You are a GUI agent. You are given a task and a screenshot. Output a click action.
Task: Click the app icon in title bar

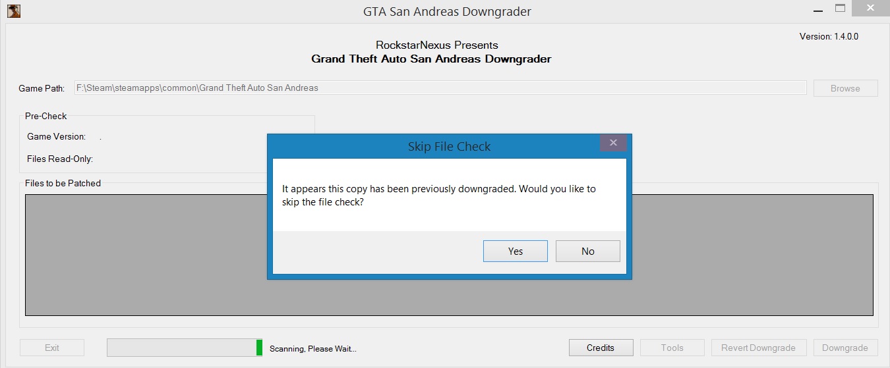click(13, 11)
